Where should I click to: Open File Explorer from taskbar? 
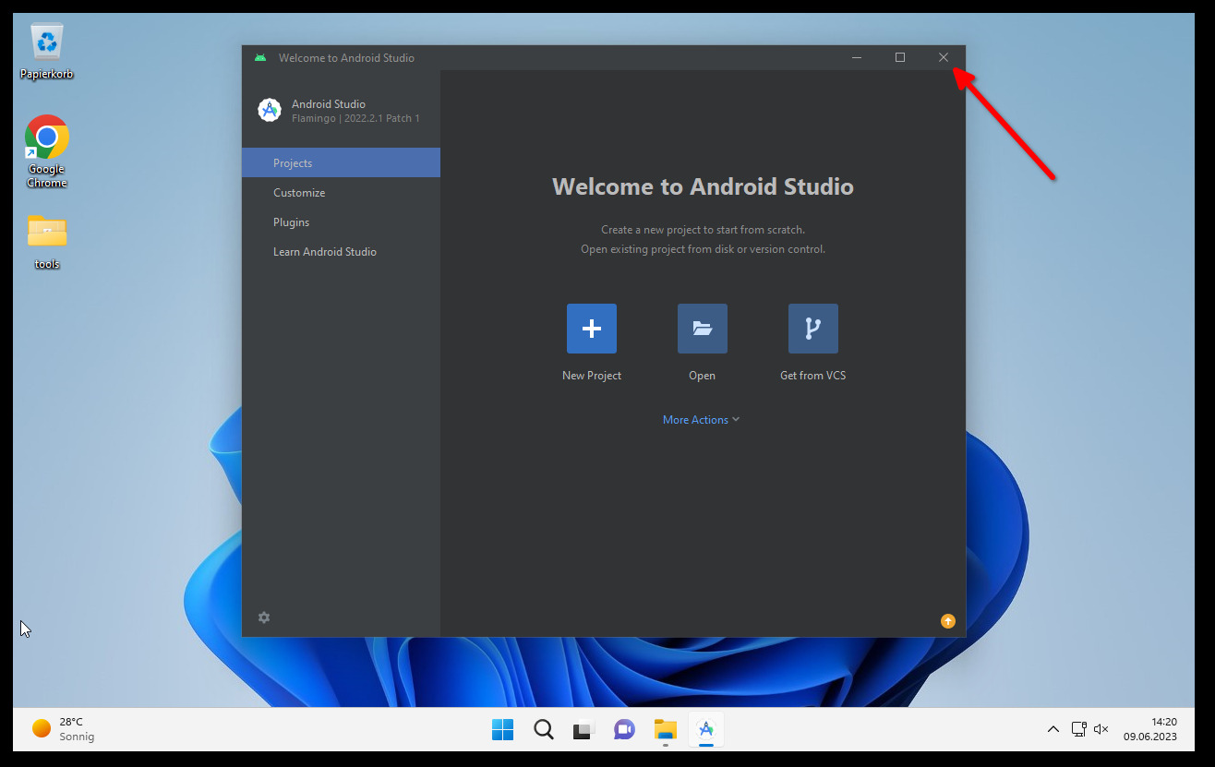666,729
